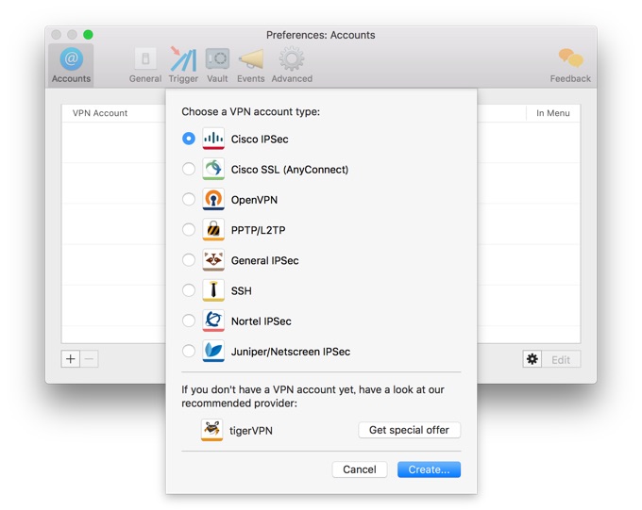Select the Cisco SSL (AnyConnect) radio button

(189, 170)
